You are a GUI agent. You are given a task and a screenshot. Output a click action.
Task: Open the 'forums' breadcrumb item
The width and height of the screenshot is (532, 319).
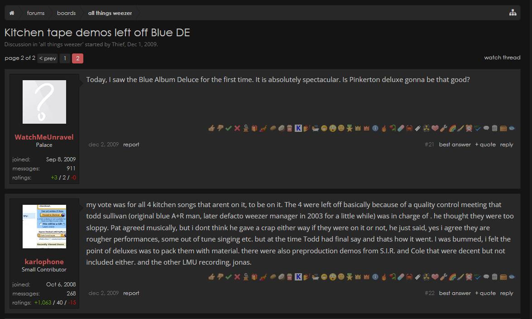pyautogui.click(x=36, y=13)
